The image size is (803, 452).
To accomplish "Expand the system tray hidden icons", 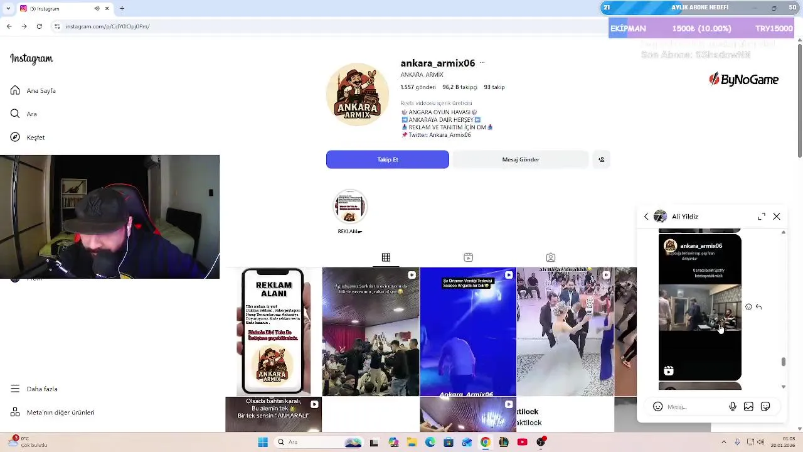I will click(724, 442).
